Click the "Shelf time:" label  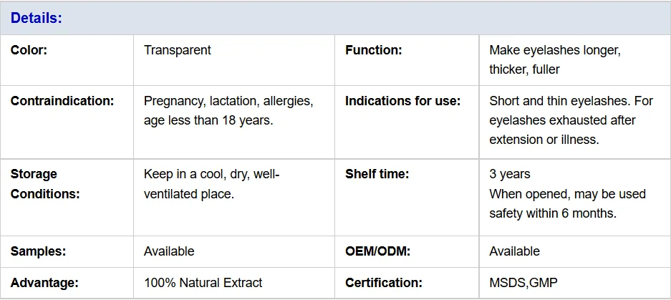(x=377, y=174)
